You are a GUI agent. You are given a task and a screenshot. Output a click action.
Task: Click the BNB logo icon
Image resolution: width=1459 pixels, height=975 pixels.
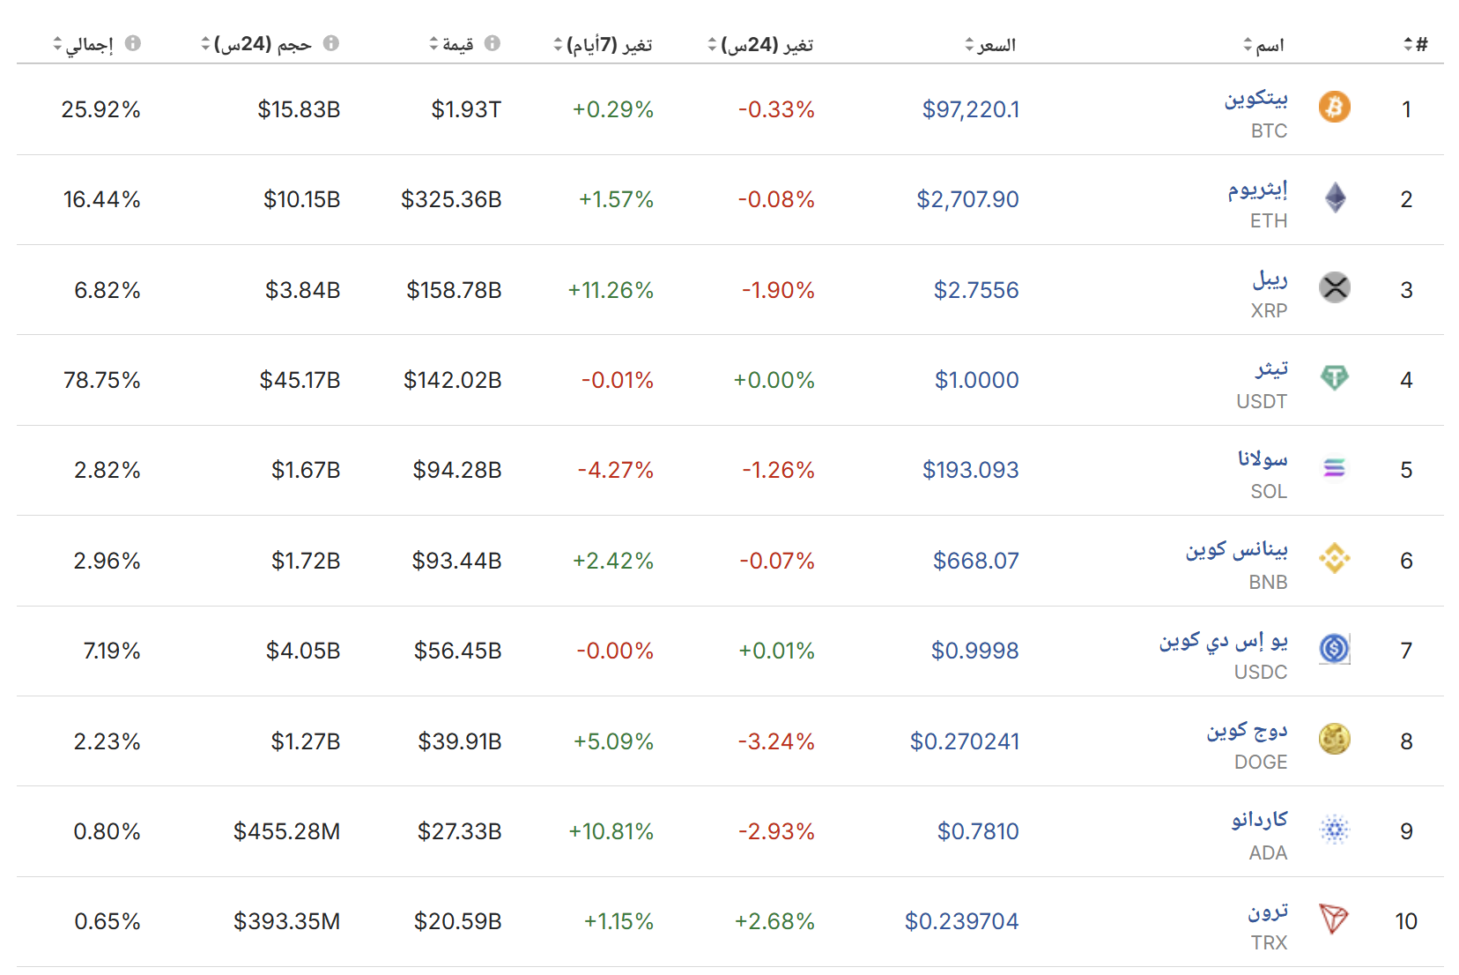point(1334,558)
